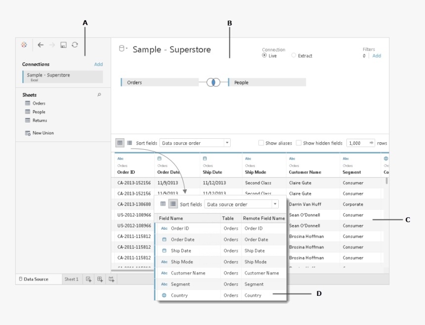This screenshot has height=325, width=425.
Task: Click the globe type icon of last column
Action: (x=386, y=159)
